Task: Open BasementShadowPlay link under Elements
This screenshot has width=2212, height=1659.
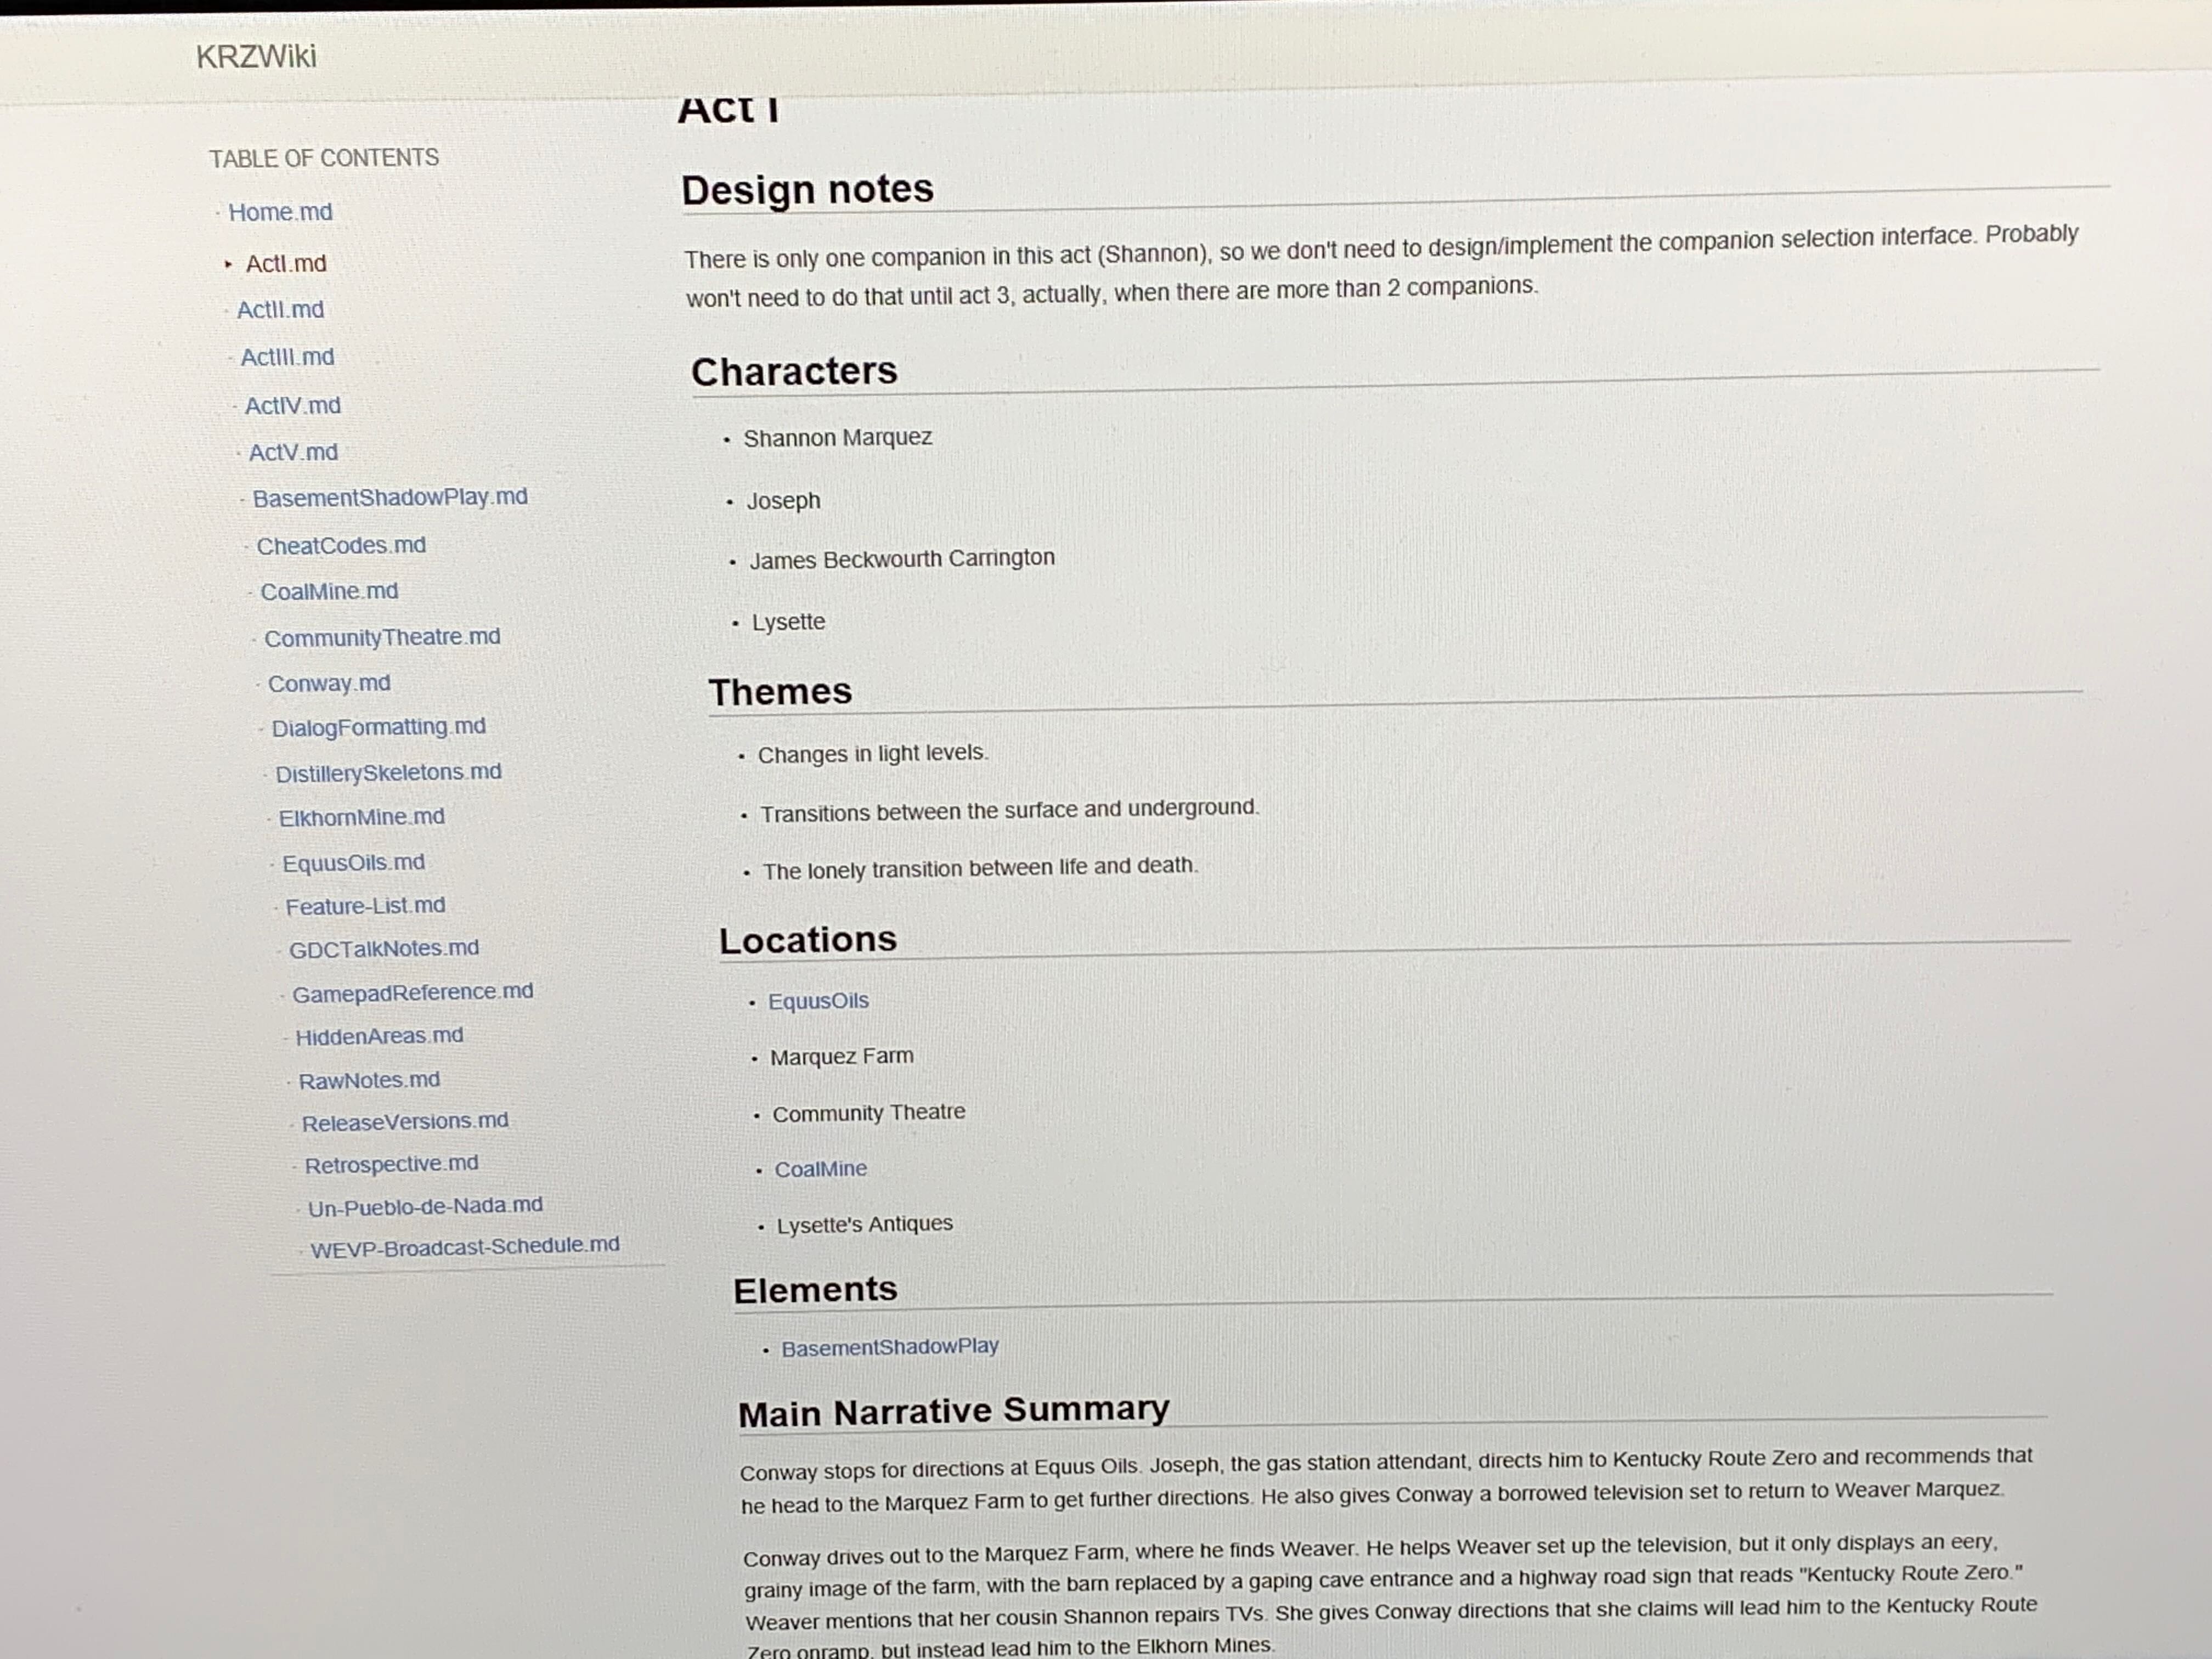Action: coord(889,1347)
